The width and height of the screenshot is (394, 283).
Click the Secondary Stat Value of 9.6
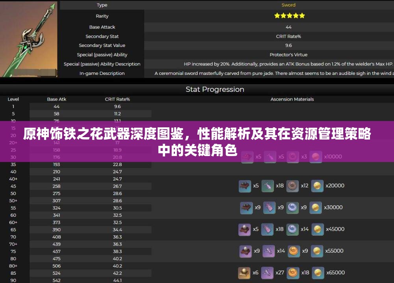pos(288,45)
